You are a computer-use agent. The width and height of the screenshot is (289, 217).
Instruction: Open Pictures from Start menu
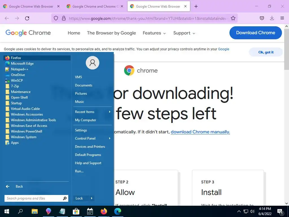(93, 93)
